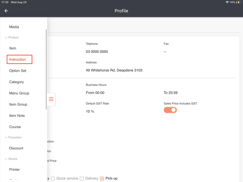Click the business hours From 00:00 field

[x=95, y=93]
